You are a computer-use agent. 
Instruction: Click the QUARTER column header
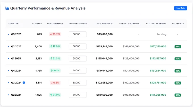click(13, 23)
